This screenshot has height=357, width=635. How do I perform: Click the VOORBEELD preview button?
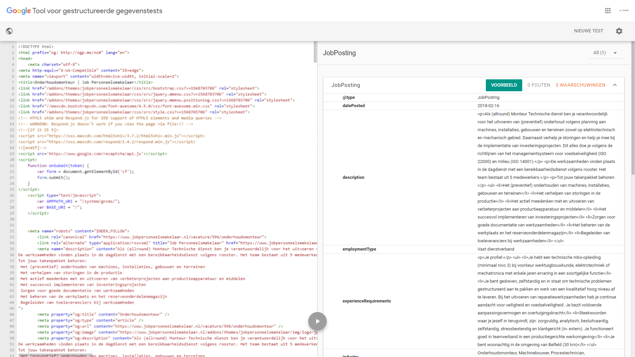(x=504, y=85)
